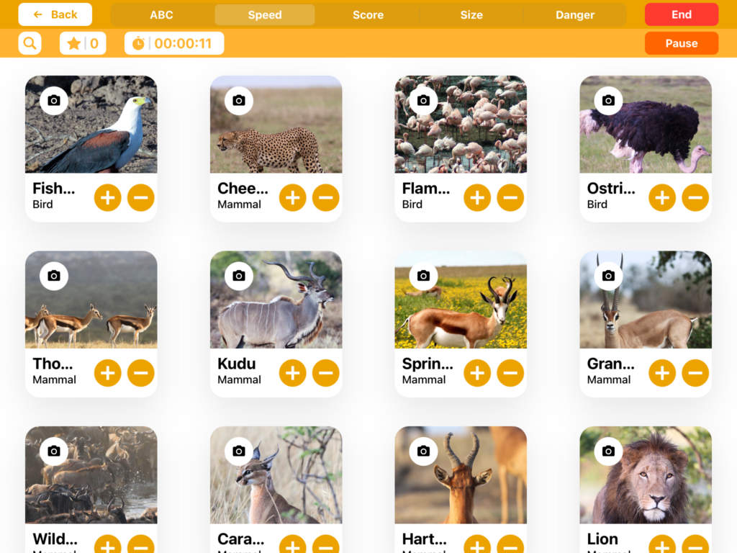The width and height of the screenshot is (737, 553).
Task: Tap camera icon on Flamingo photo
Action: 423,100
